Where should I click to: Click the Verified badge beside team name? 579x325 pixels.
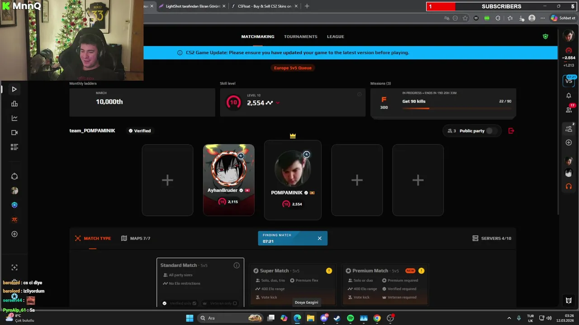pyautogui.click(x=139, y=131)
